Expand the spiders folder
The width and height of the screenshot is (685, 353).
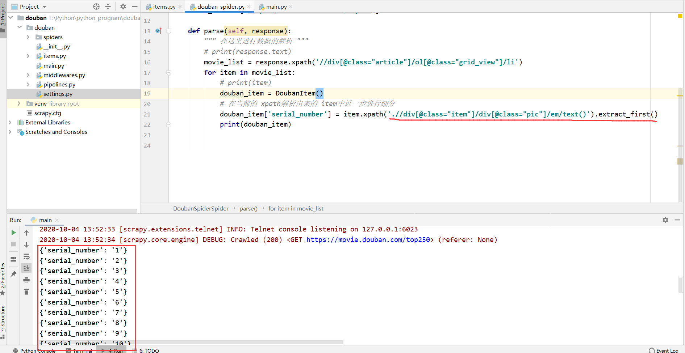[28, 37]
